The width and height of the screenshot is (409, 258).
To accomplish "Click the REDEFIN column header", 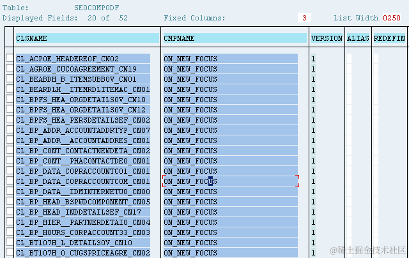I will (x=389, y=38).
